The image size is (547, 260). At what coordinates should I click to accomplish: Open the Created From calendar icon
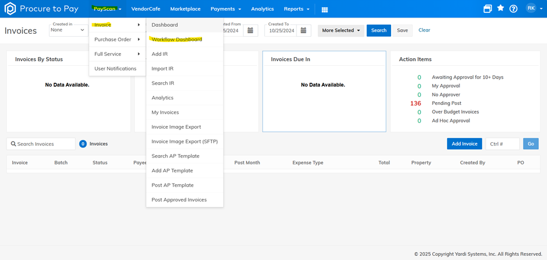click(250, 30)
